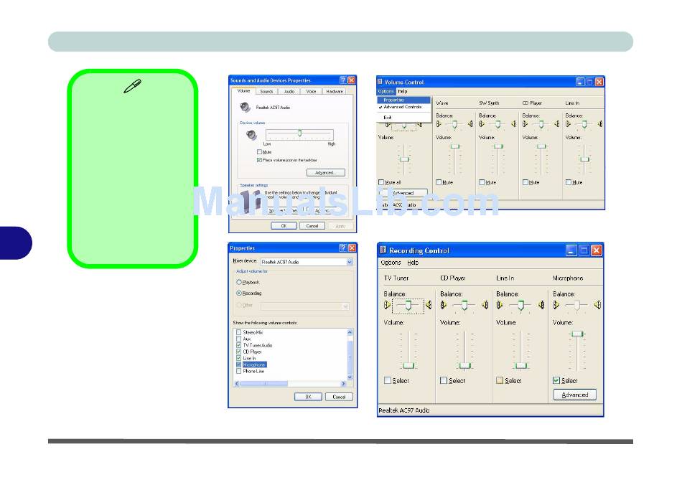The height and width of the screenshot is (480, 682).
Task: Click the Device volume slider
Action: coord(299,133)
